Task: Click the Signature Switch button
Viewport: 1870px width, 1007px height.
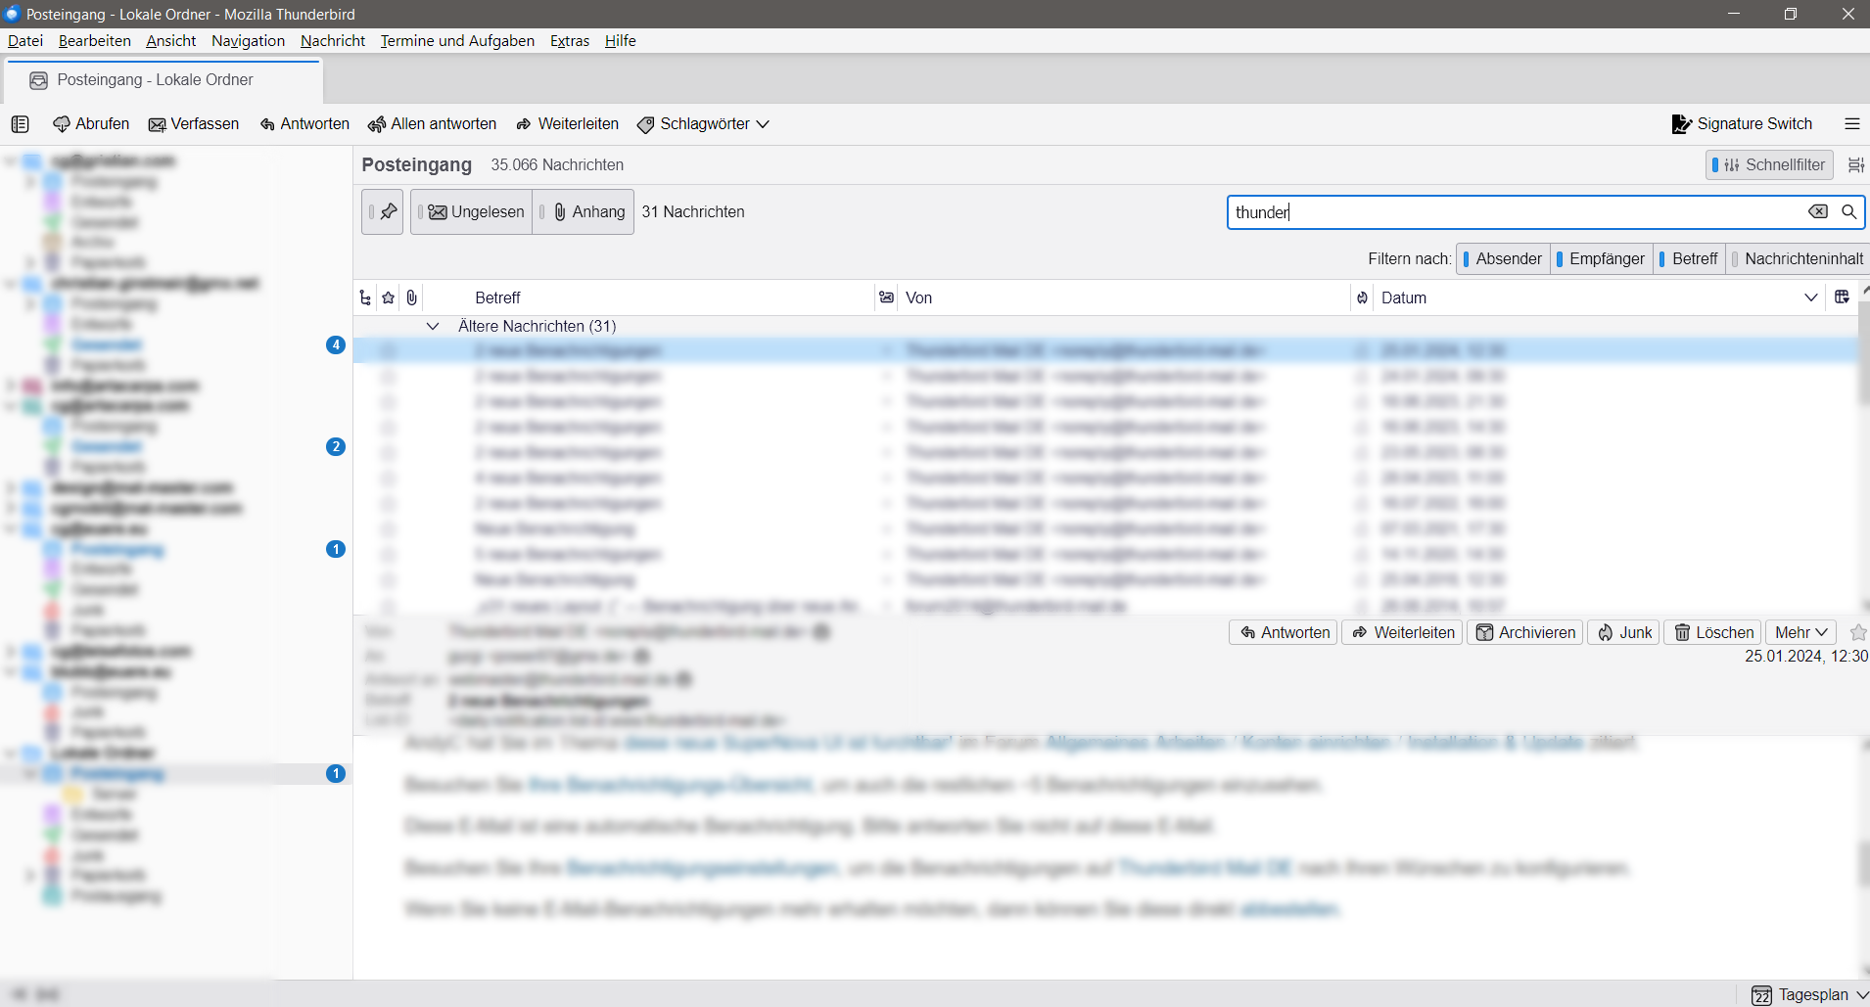Action: tap(1743, 124)
